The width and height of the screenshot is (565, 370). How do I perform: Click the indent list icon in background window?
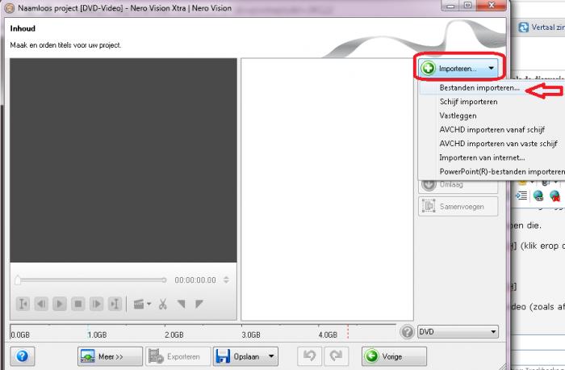[x=521, y=195]
